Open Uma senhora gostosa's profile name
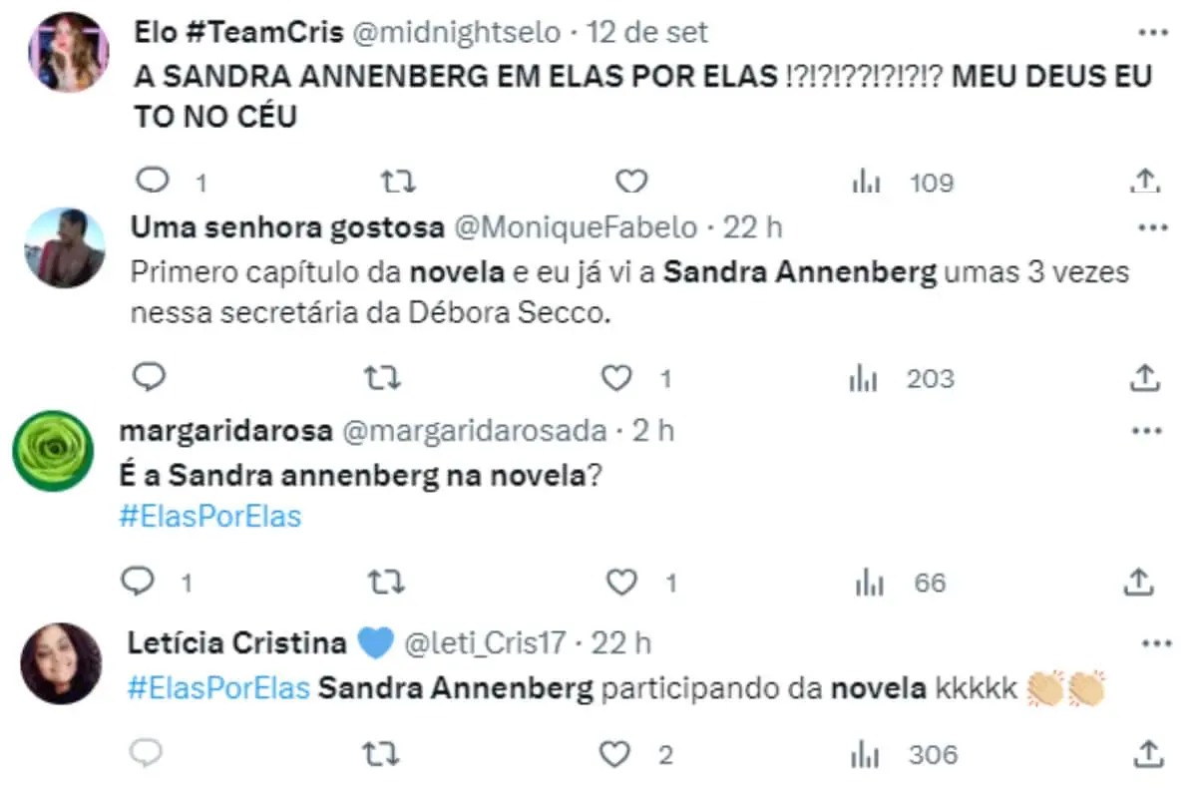 tap(287, 227)
